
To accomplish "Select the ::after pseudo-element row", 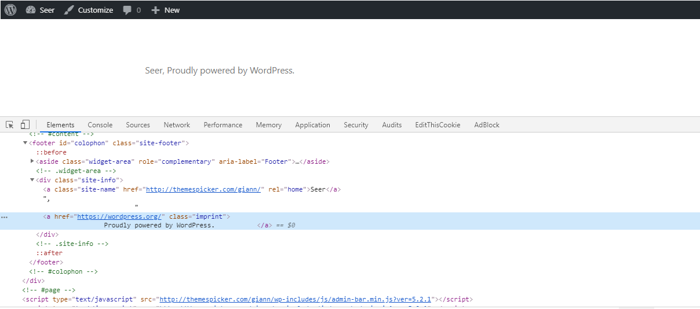I will [x=49, y=253].
